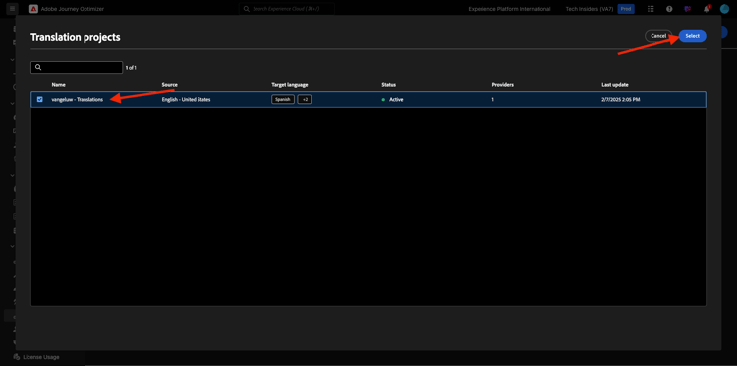737x366 pixels.
Task: Click the translation projects search field
Action: point(77,67)
